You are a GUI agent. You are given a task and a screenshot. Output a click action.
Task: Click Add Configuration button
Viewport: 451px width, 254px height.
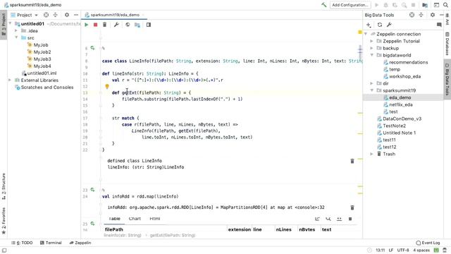[350, 5]
